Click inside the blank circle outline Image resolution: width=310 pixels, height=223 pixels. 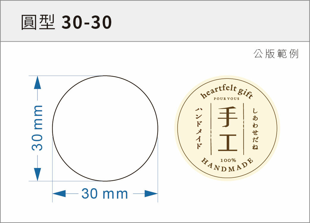[x=105, y=128]
